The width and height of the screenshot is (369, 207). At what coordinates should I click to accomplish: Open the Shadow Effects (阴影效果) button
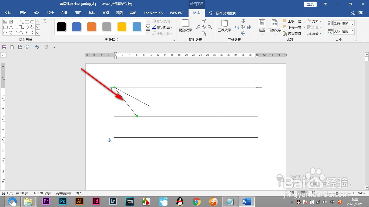click(x=186, y=27)
